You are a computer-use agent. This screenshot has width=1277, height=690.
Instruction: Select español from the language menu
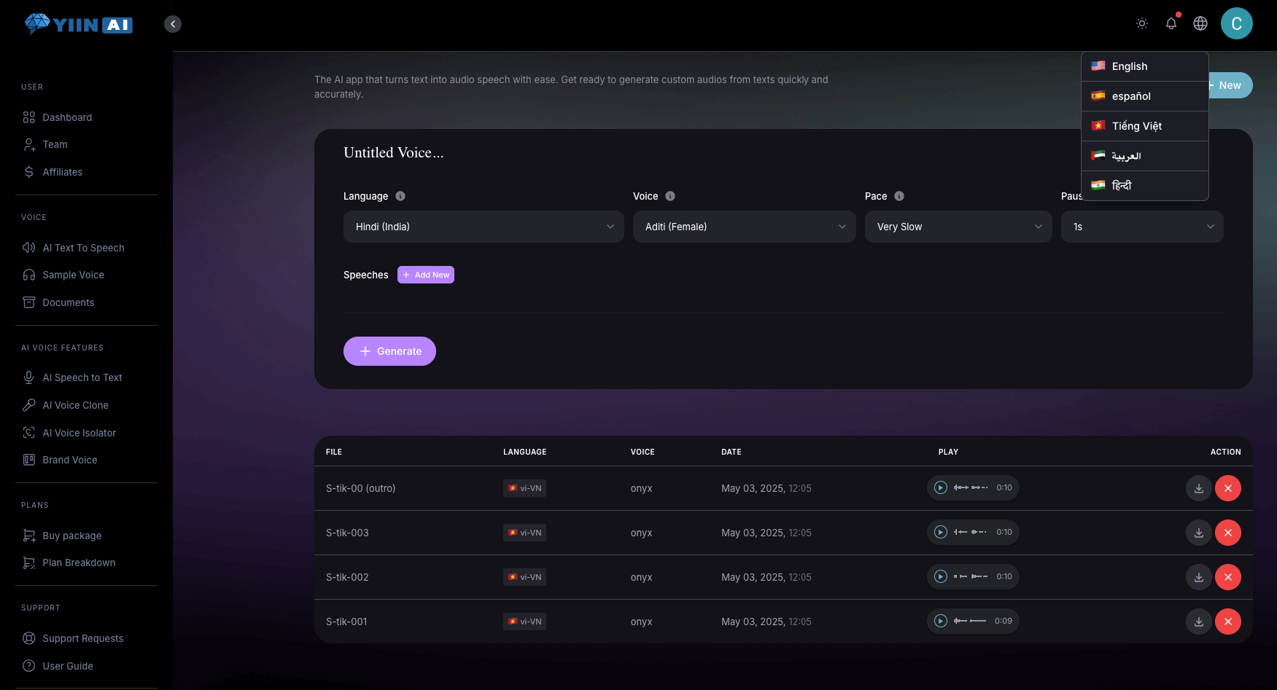pyautogui.click(x=1130, y=96)
